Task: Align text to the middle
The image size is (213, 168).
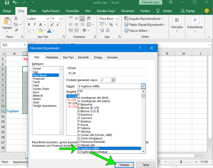Action: coord(77,18)
